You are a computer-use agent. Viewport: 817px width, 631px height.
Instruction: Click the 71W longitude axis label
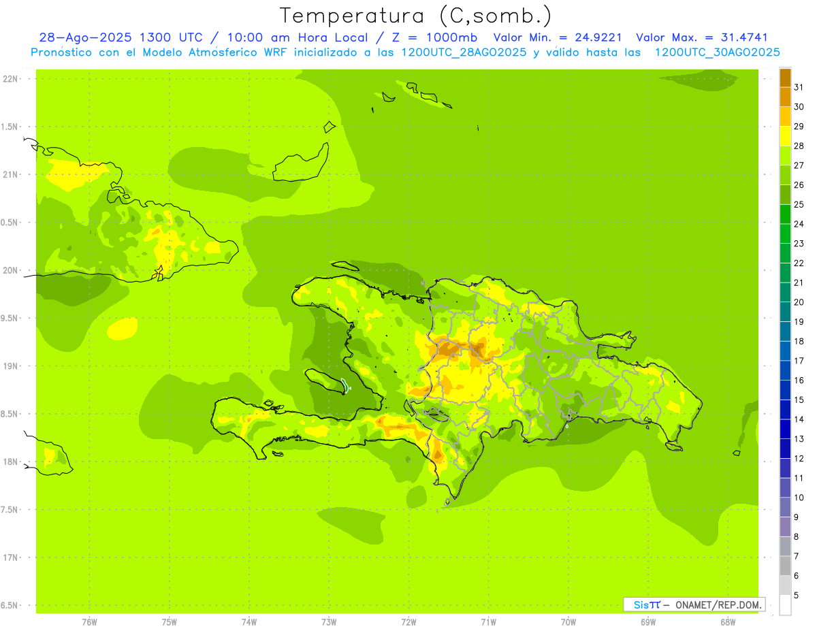488,621
